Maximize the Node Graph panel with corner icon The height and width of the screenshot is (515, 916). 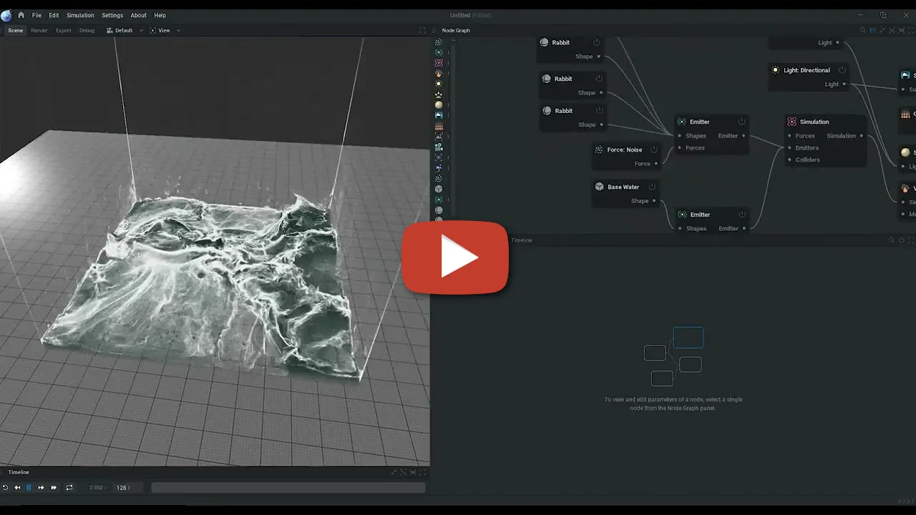pyautogui.click(x=911, y=31)
